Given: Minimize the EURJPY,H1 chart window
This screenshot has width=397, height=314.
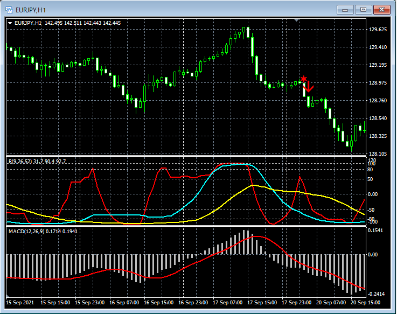Looking at the screenshot, I should (x=345, y=9).
